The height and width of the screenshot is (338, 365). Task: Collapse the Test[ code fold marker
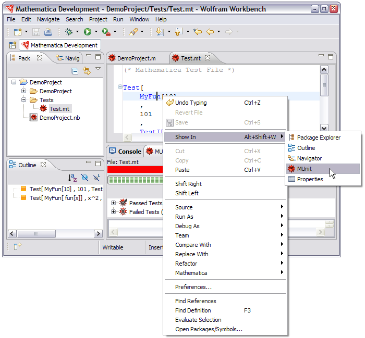pyautogui.click(x=120, y=87)
